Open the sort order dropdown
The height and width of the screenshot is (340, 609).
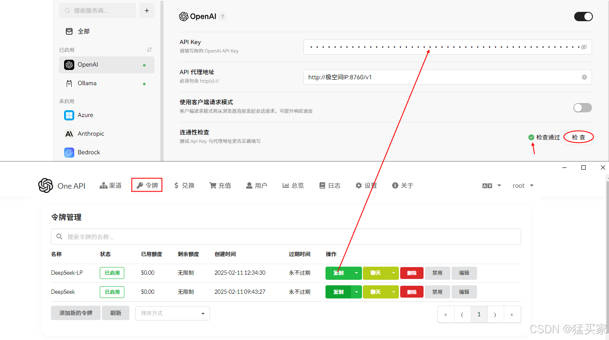[x=173, y=313]
